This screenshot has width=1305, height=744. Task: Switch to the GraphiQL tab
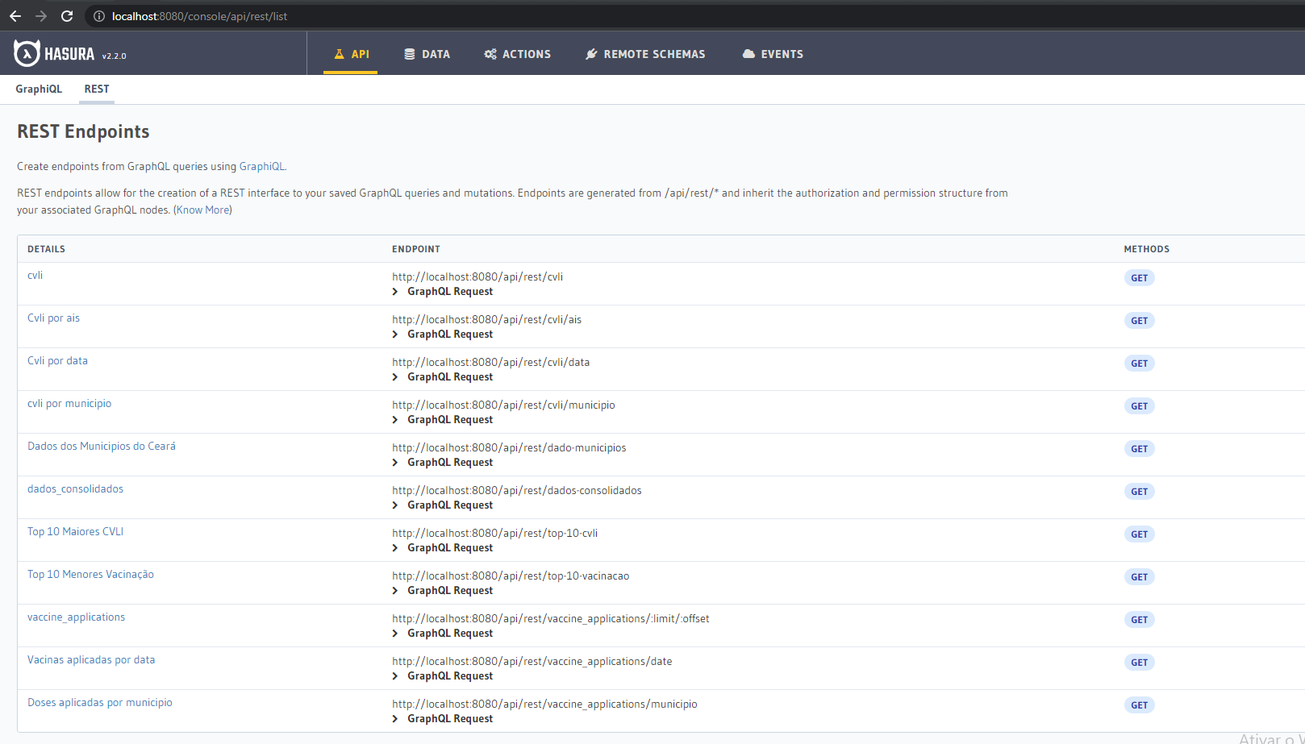(39, 89)
